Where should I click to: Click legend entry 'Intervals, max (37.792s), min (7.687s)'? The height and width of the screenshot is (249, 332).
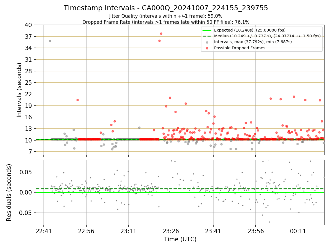pyautogui.click(x=253, y=42)
